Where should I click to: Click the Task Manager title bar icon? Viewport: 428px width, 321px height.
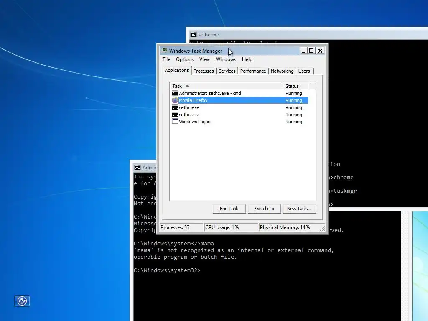(164, 51)
